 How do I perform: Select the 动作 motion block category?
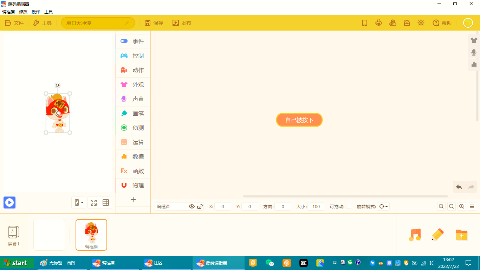[x=133, y=70]
